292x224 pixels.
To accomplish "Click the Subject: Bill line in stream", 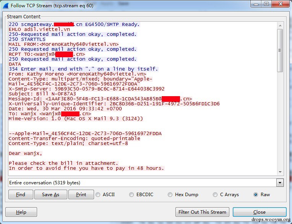I will click(x=42, y=94).
